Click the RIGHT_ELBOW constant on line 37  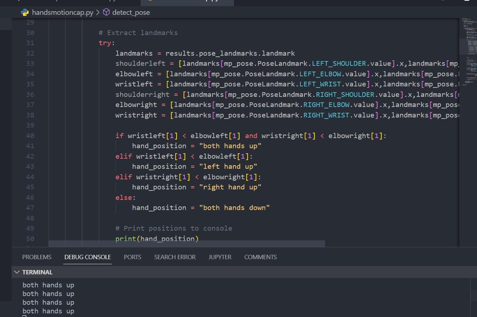(x=326, y=105)
